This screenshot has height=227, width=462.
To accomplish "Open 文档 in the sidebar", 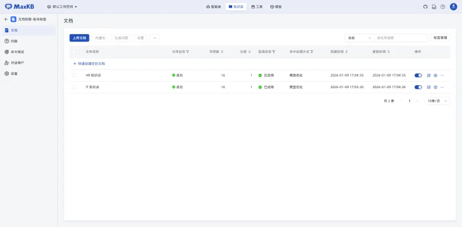I will 29,31.
